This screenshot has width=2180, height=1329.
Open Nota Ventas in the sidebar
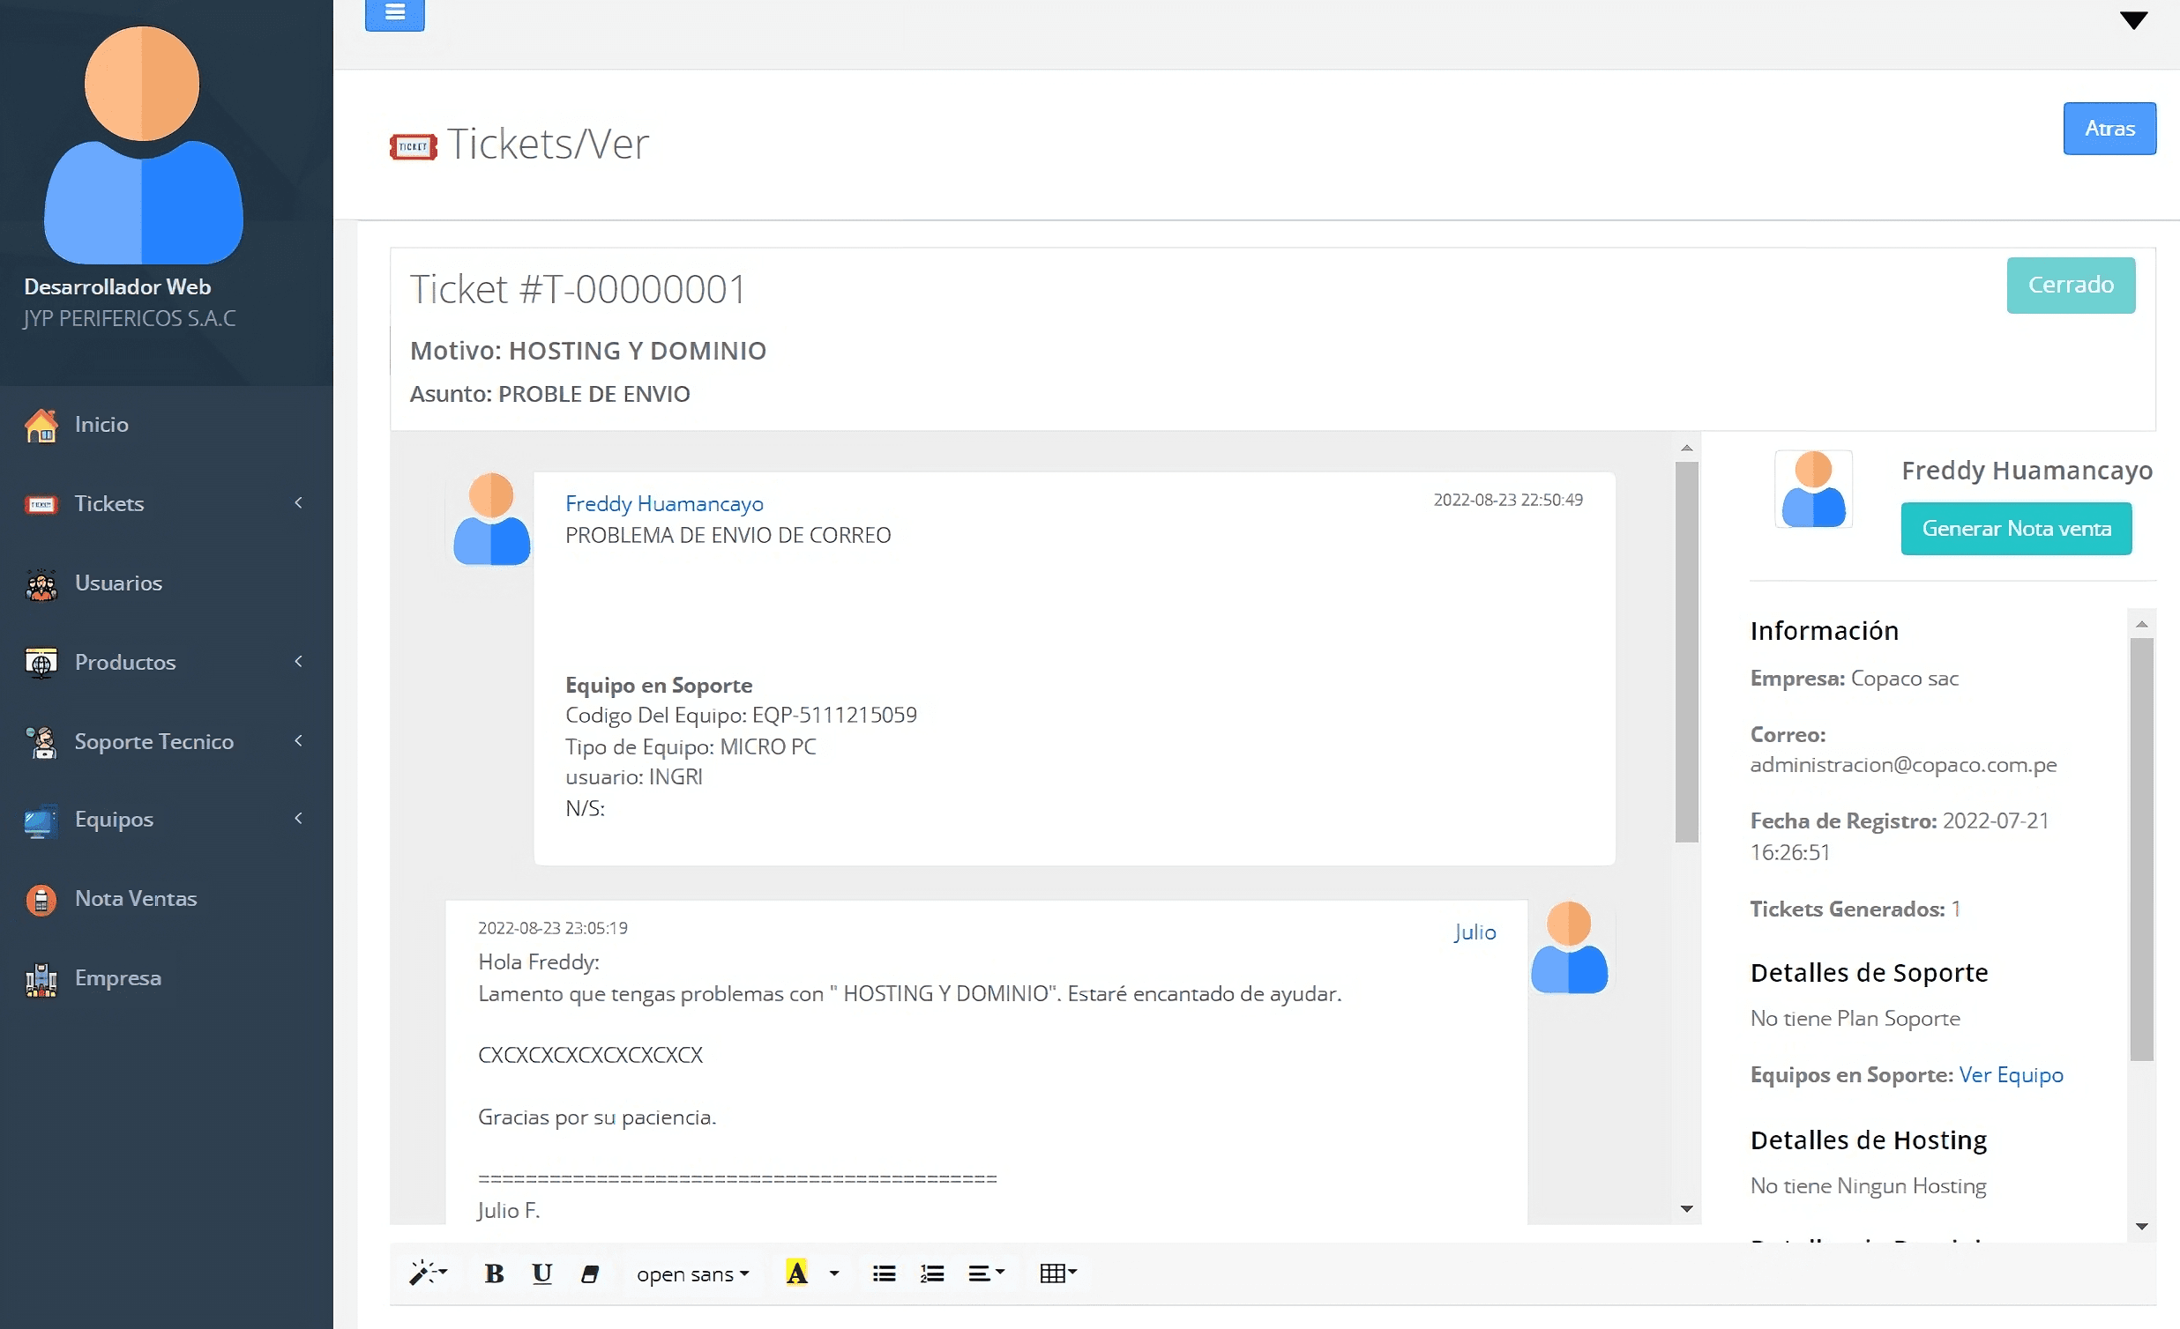pos(135,898)
